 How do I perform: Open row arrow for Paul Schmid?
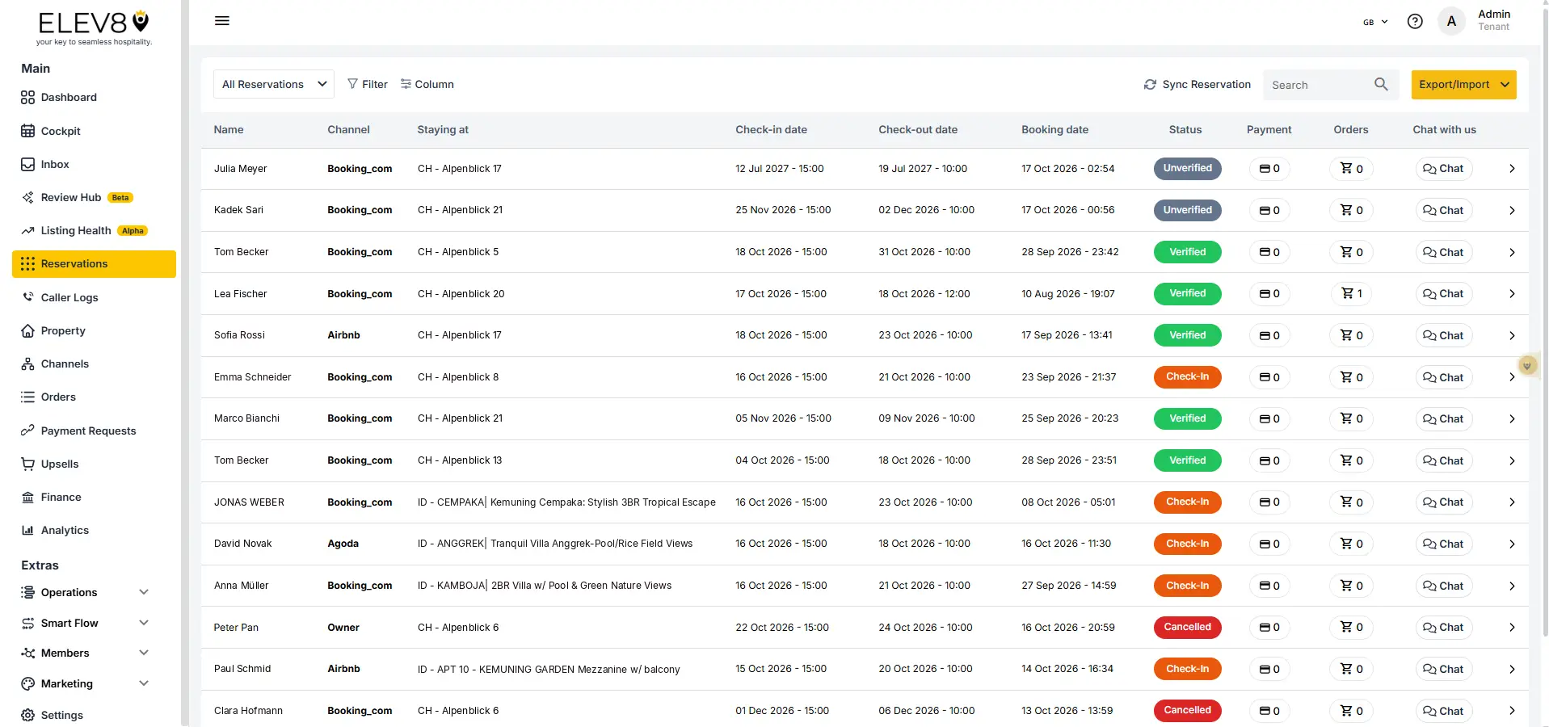click(x=1512, y=669)
